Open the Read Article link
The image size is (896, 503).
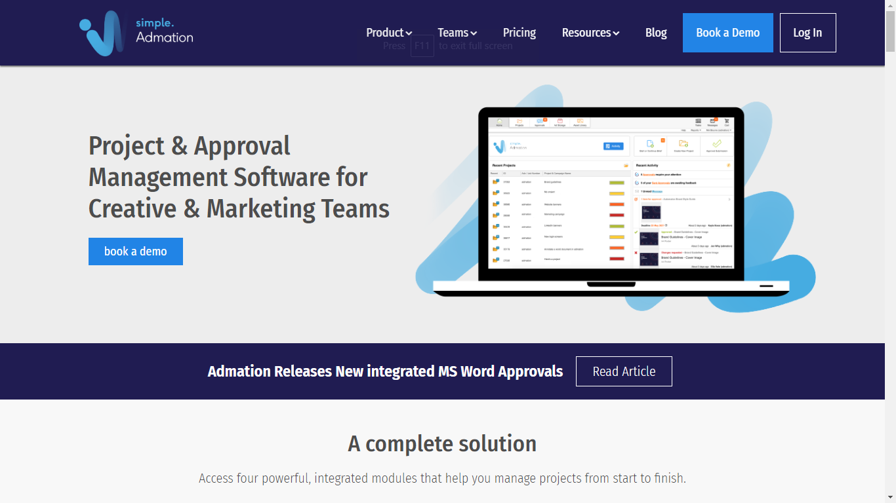[624, 371]
